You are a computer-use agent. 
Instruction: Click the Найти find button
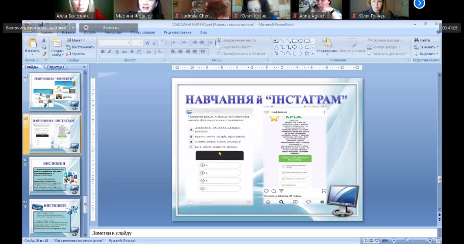point(422,40)
